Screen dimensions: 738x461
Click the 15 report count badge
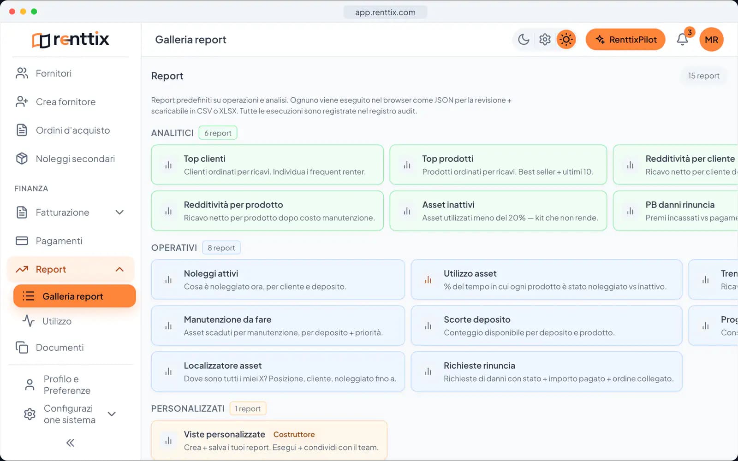pyautogui.click(x=703, y=76)
